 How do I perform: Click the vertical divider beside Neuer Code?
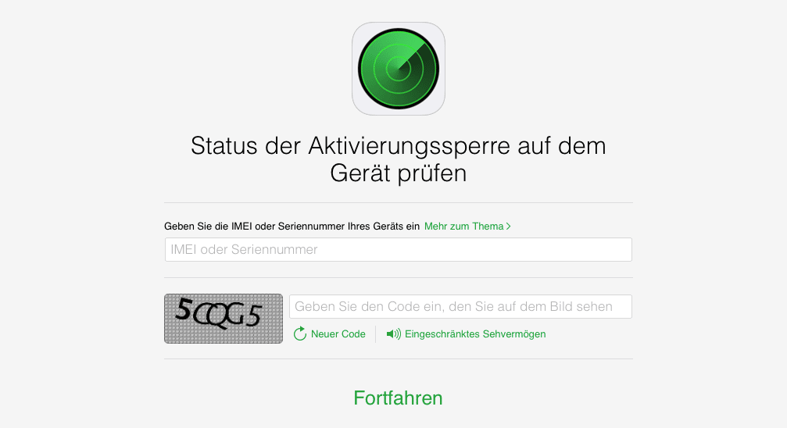376,334
